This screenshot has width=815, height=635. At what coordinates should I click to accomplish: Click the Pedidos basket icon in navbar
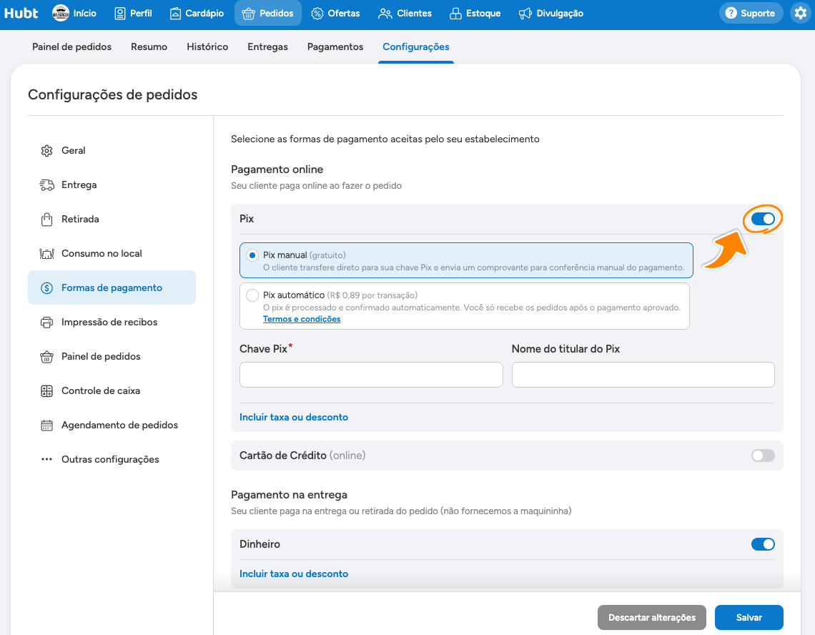249,14
